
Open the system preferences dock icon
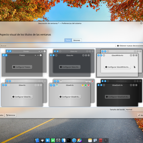pyautogui.click(x=58, y=140)
